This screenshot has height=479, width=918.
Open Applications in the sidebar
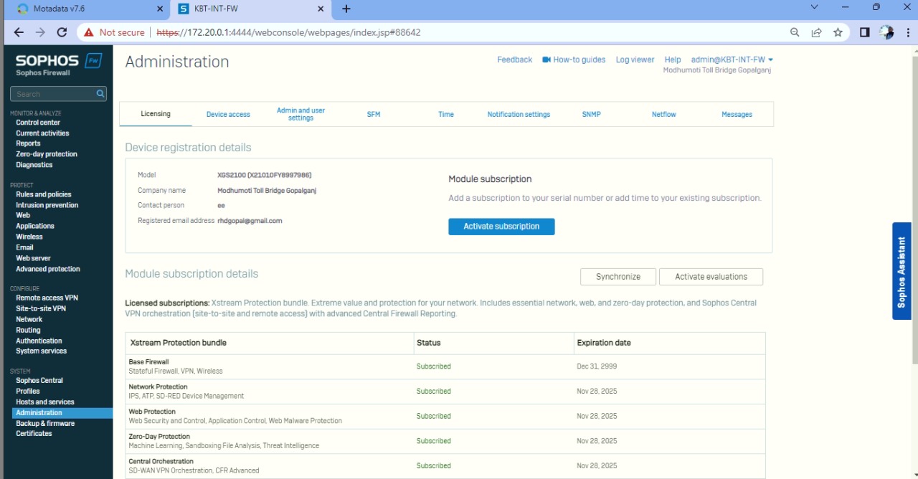(x=35, y=226)
